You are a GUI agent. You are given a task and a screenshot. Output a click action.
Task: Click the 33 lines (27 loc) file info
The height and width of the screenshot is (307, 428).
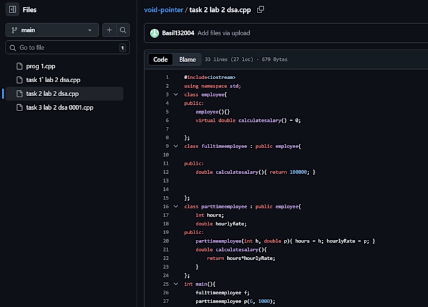[246, 60]
